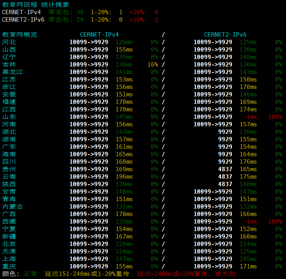The image size is (286, 279).
Task: Select the 河南 row label
Action: click(9, 124)
